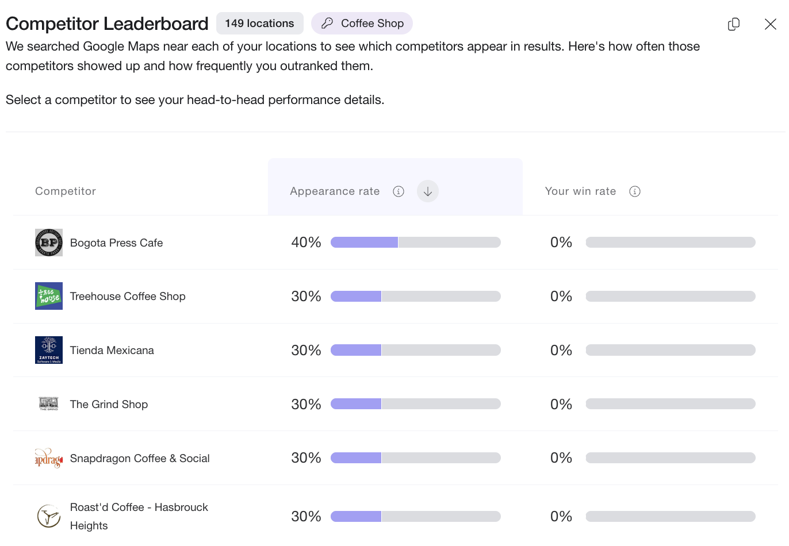Toggle the Appearance rate sort arrow
Screen dimensions: 789x546
tap(427, 191)
